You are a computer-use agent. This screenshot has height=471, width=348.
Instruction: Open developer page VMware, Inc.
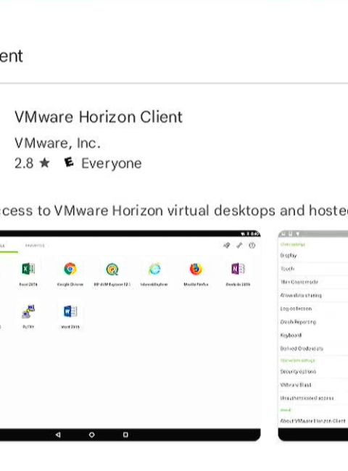click(x=57, y=143)
